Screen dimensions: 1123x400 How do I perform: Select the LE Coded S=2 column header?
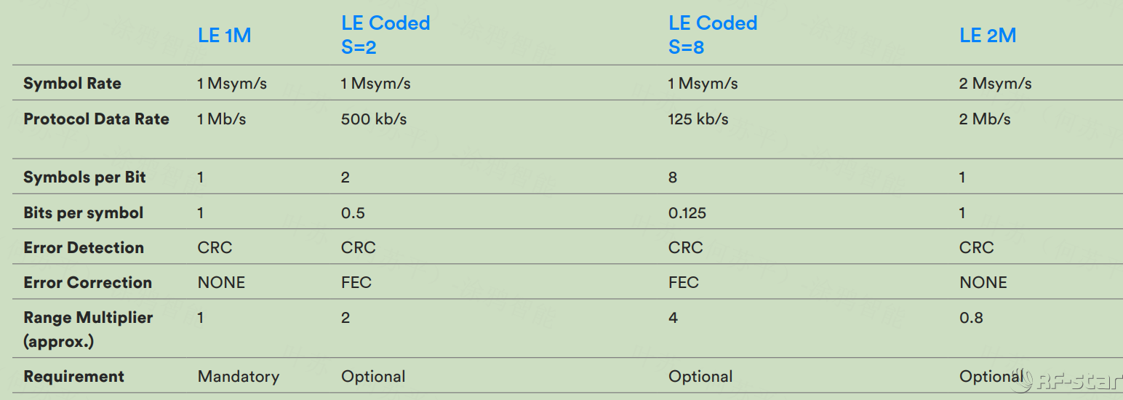pos(385,35)
